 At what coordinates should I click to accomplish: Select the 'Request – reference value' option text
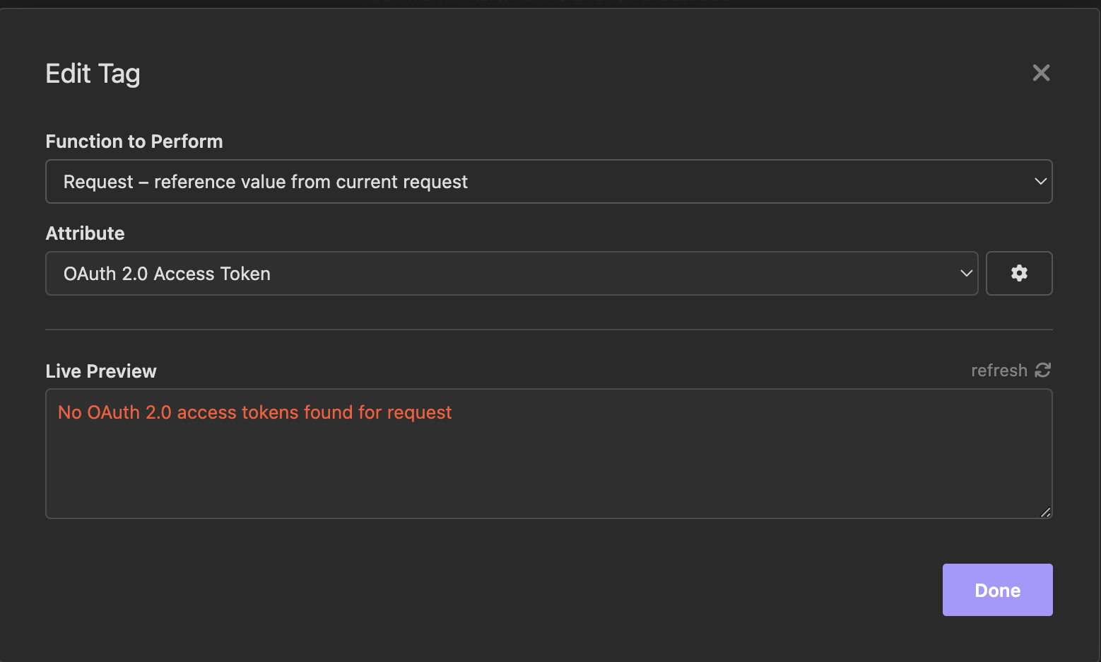(265, 182)
